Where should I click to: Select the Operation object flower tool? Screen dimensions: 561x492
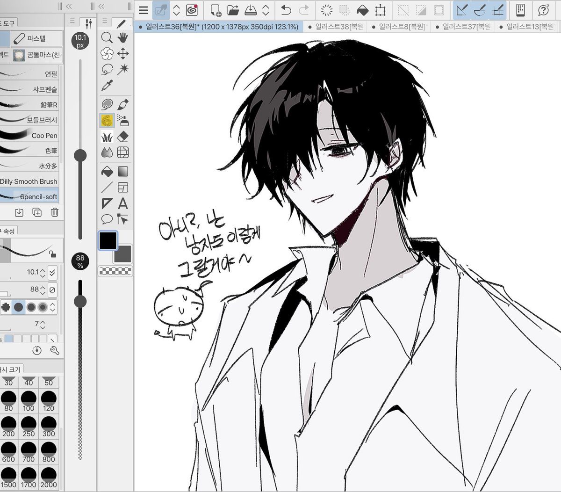pyautogui.click(x=107, y=54)
